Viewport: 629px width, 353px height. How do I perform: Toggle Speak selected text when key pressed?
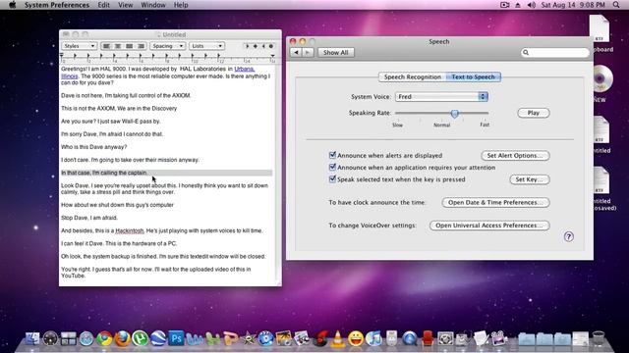(x=332, y=178)
